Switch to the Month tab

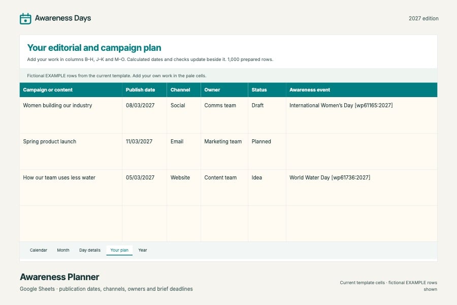pyautogui.click(x=63, y=250)
